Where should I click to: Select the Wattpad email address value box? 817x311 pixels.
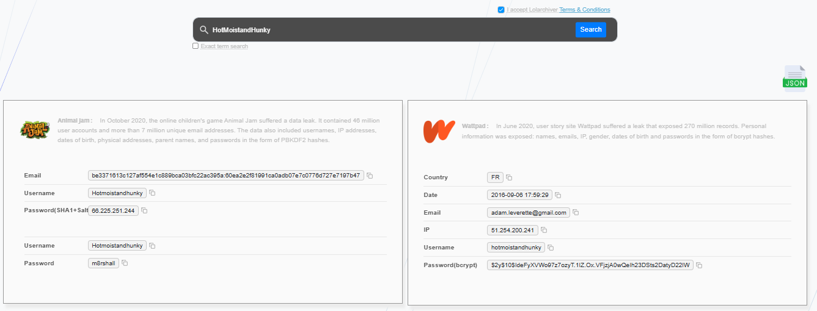click(x=528, y=213)
